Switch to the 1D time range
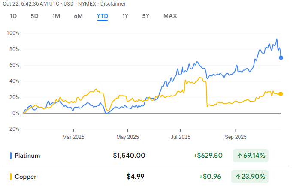The image size is (293, 186). (x=13, y=16)
